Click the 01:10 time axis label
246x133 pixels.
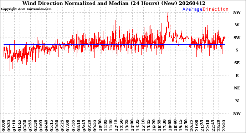click(x=14, y=126)
